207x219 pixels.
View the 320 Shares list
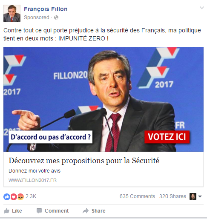pyautogui.click(x=172, y=196)
